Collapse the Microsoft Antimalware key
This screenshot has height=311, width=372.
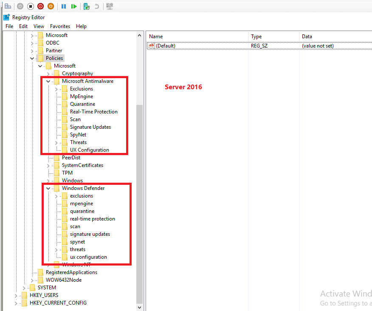(48, 82)
